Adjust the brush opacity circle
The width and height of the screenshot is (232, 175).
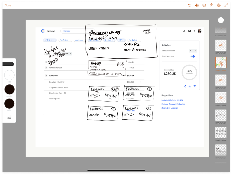10,90
